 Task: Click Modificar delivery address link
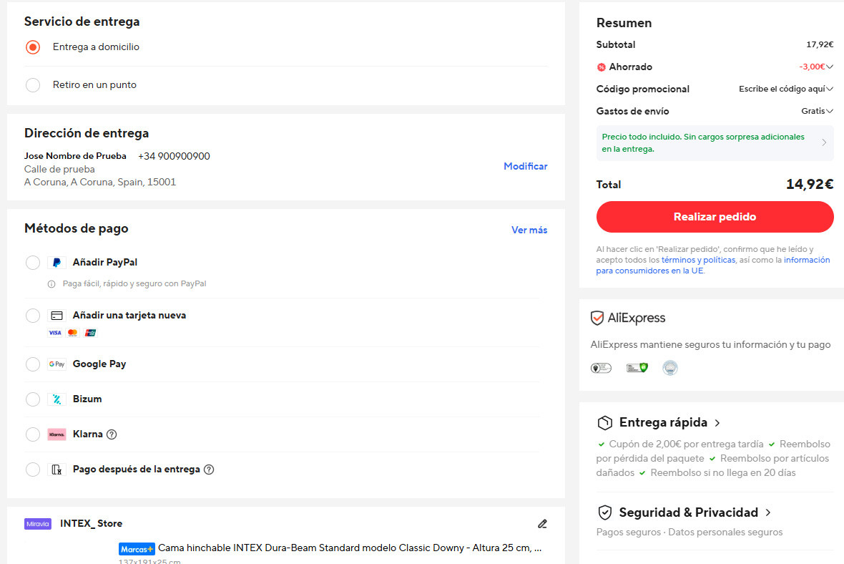point(525,167)
